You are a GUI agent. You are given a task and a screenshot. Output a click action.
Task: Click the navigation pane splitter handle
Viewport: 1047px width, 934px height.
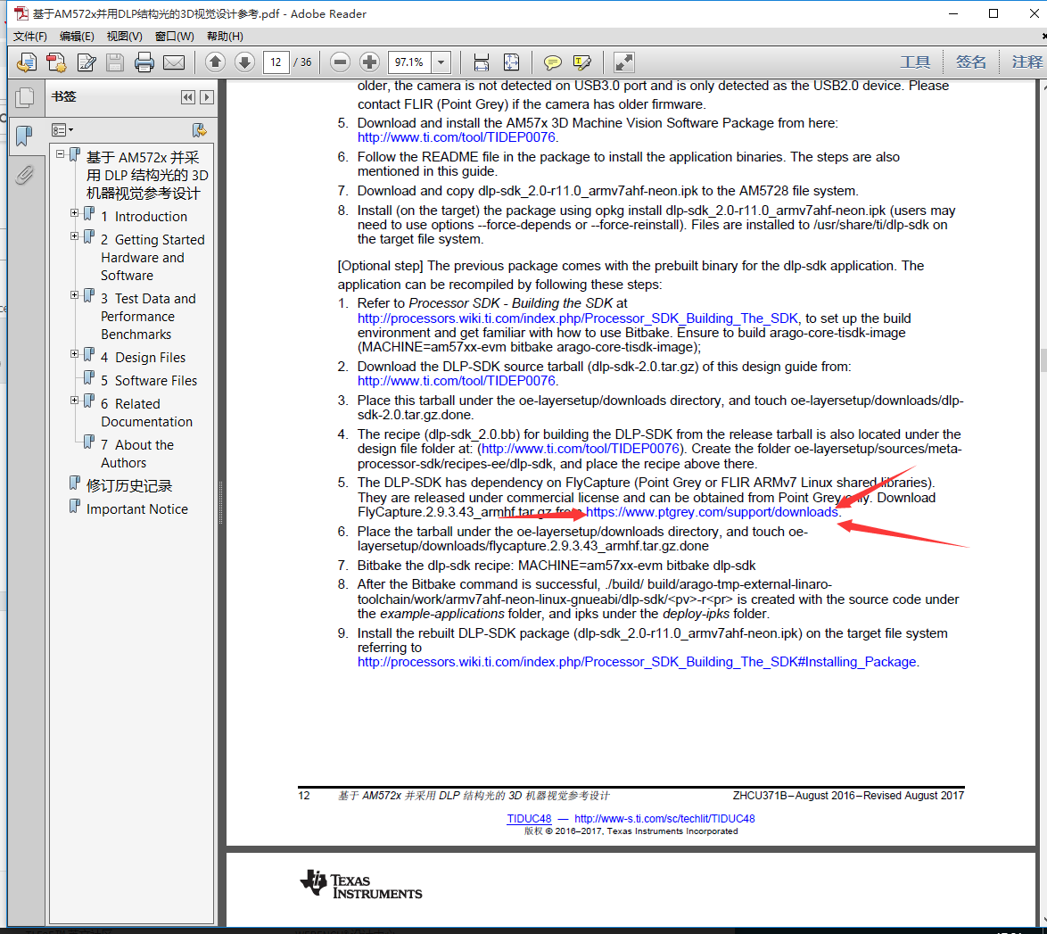click(x=220, y=501)
